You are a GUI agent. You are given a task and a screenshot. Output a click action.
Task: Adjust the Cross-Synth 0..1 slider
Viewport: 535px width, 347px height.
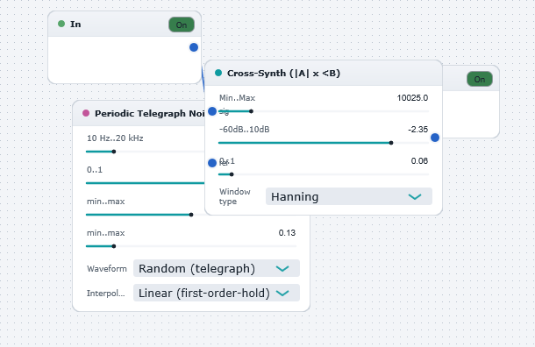tap(324, 174)
